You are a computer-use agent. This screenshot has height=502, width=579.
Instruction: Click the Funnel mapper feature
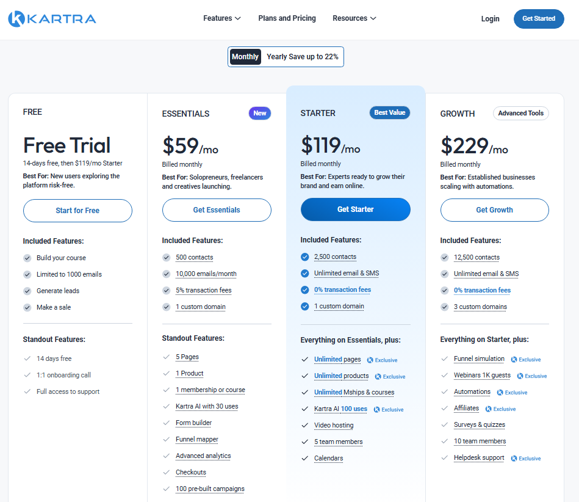point(197,439)
